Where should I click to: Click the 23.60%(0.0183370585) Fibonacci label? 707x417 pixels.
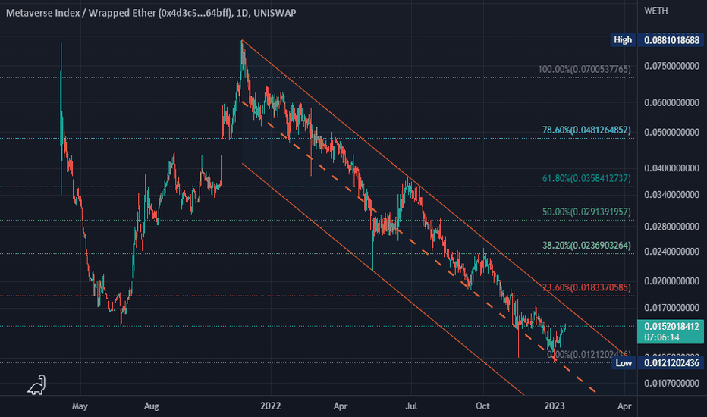(x=586, y=287)
